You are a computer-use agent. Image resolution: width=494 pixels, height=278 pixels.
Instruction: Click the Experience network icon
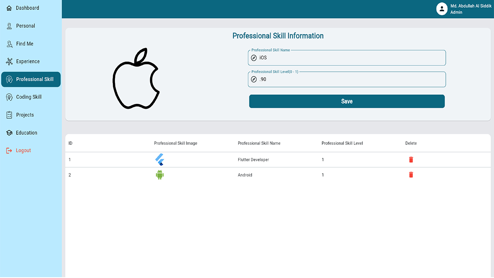10,61
